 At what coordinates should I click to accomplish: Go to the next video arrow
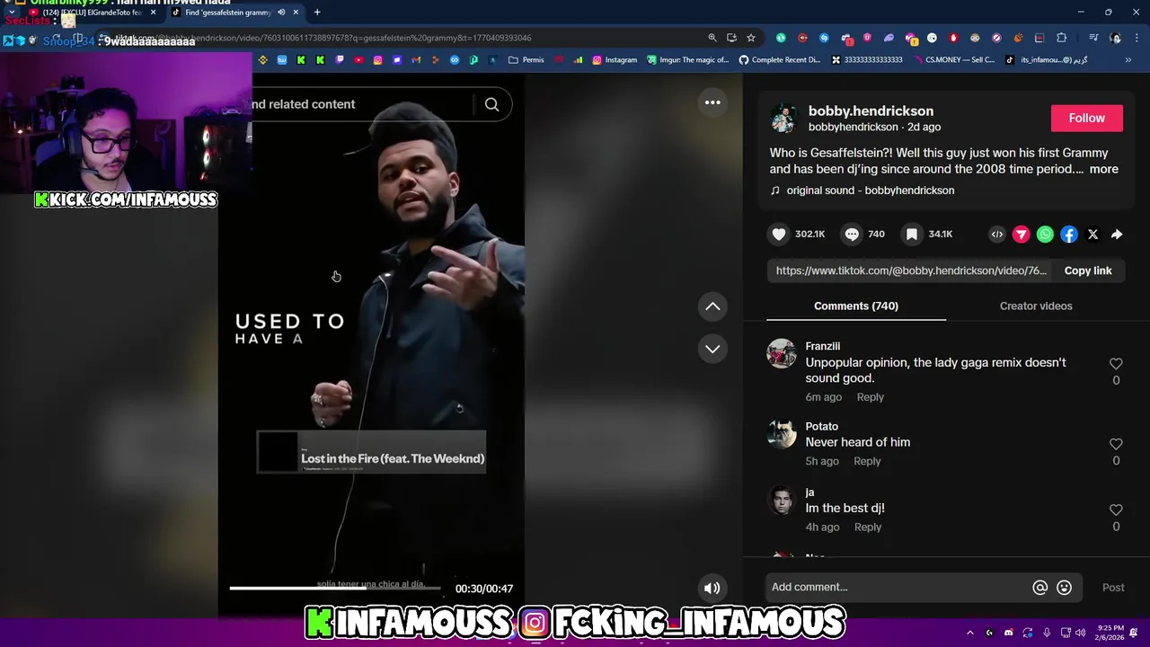coord(712,349)
